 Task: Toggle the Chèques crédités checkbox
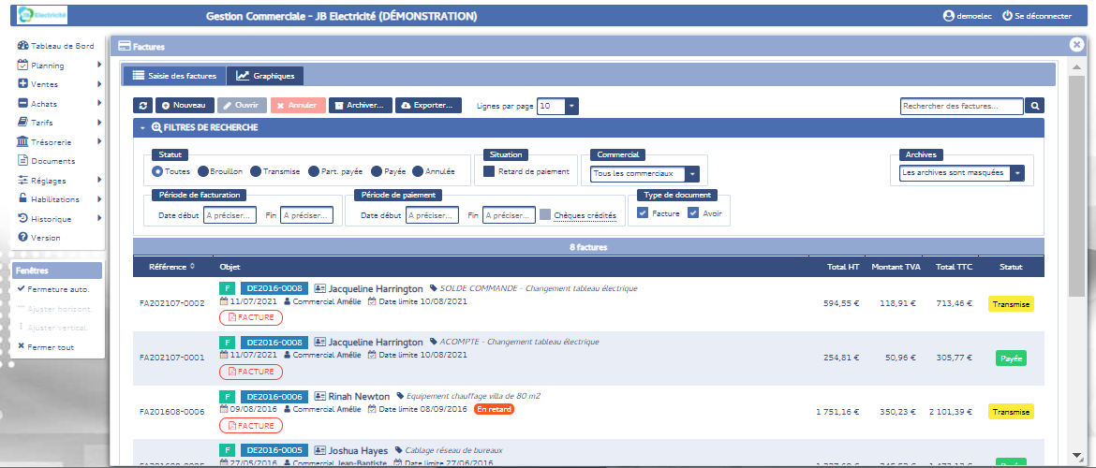click(545, 214)
